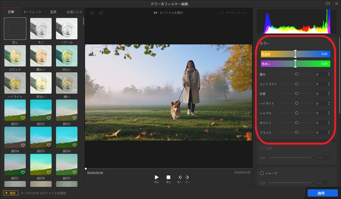Open the お気に入り tab
Image resolution: width=341 pixels, height=199 pixels.
74,12
